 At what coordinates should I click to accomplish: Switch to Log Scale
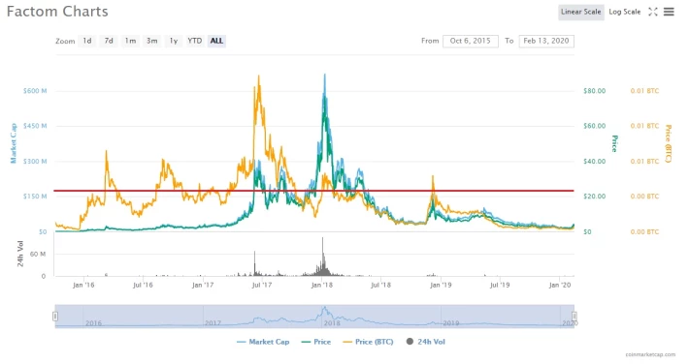pyautogui.click(x=624, y=12)
